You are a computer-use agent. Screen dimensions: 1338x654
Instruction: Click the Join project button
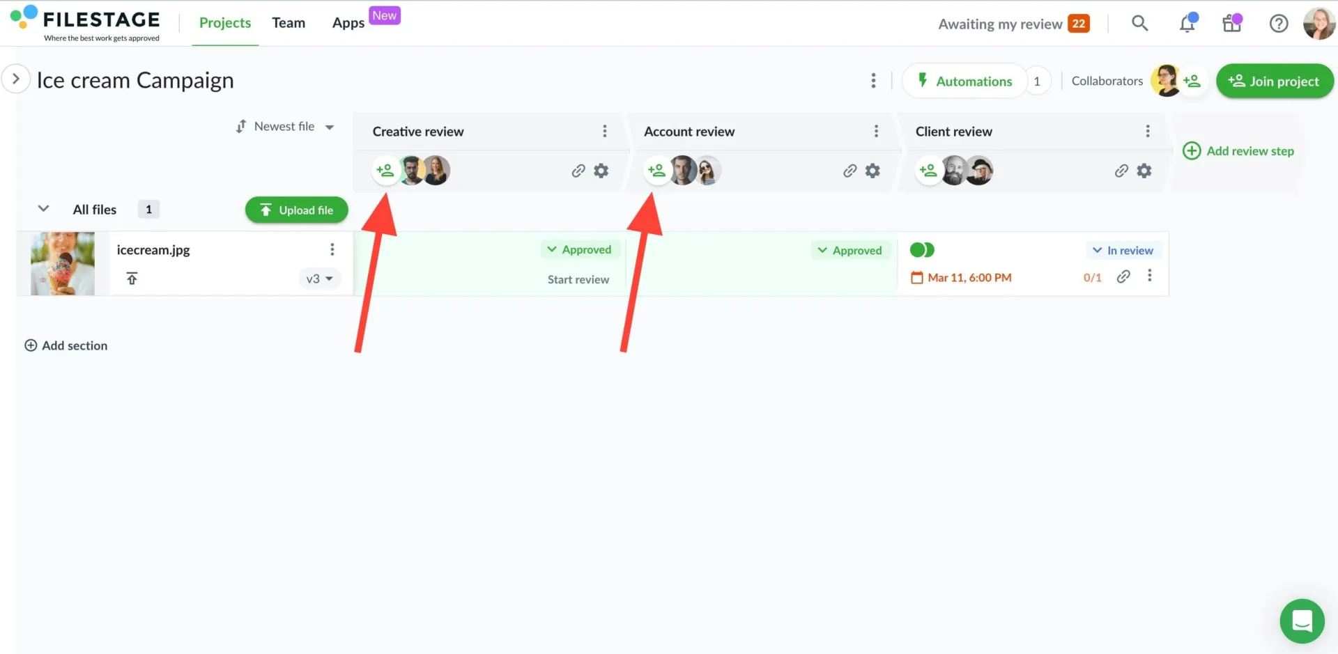[1274, 81]
